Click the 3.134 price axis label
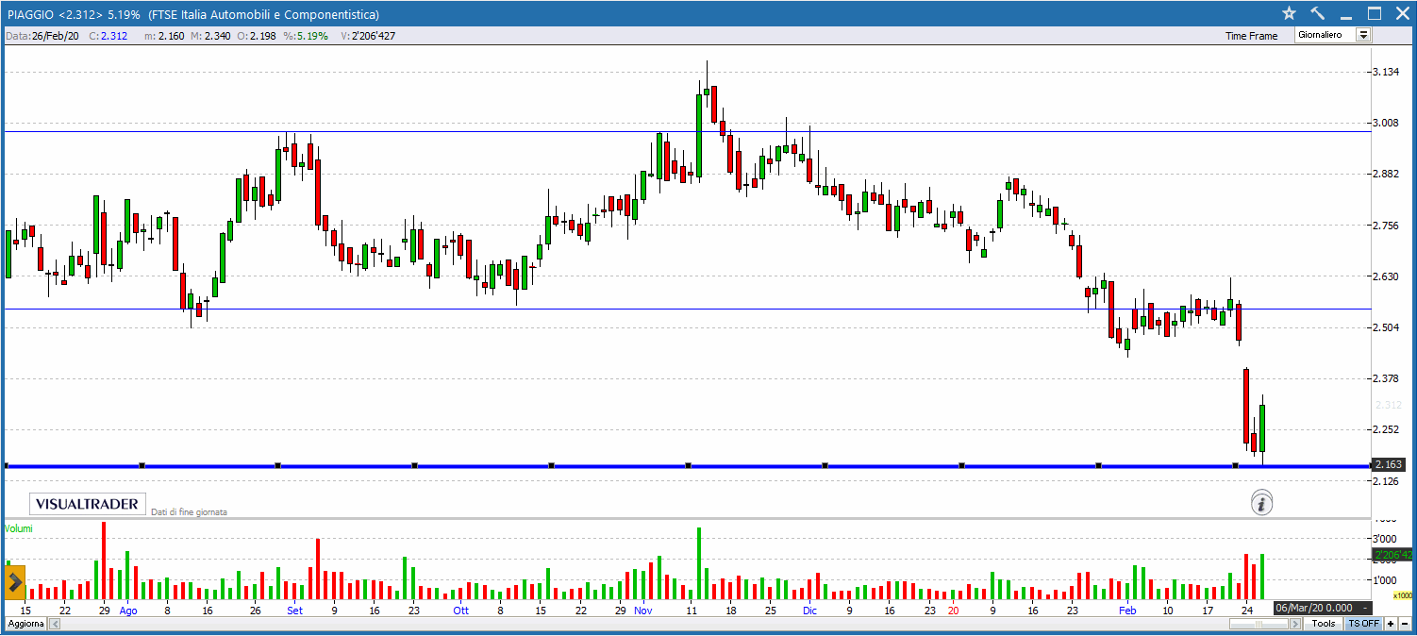Screen dimensions: 1417x636 pyautogui.click(x=1386, y=72)
